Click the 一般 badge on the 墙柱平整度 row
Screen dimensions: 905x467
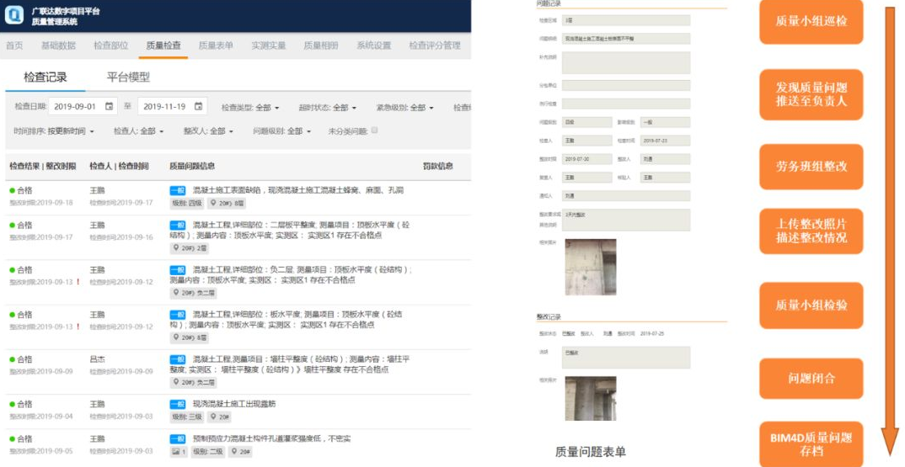point(178,360)
